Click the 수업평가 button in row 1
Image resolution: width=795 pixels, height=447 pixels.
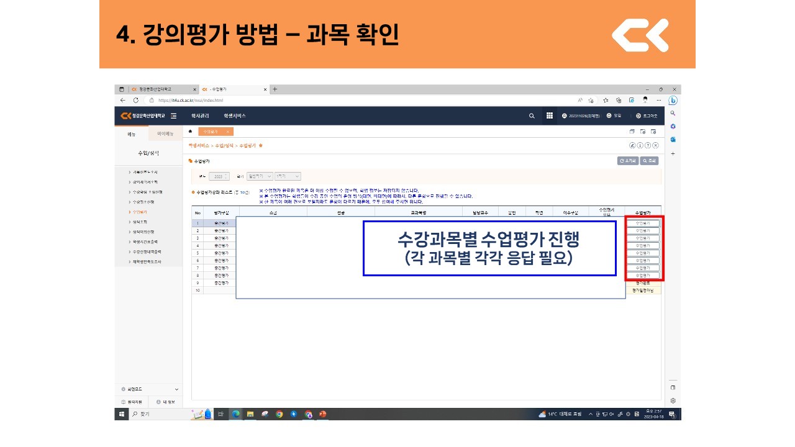643,223
